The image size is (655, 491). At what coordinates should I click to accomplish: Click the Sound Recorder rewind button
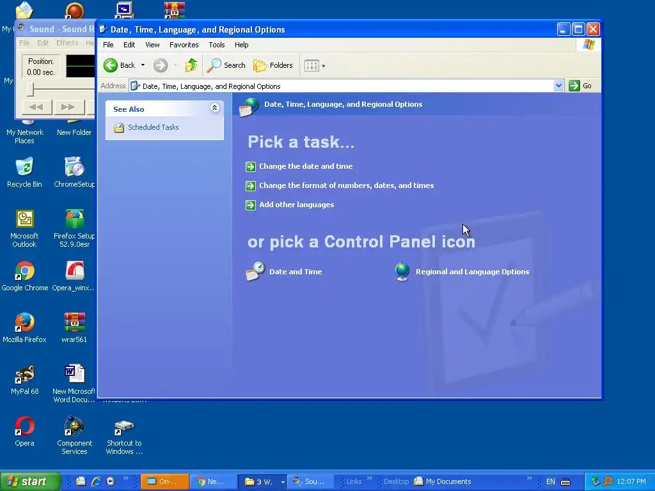[x=36, y=107]
